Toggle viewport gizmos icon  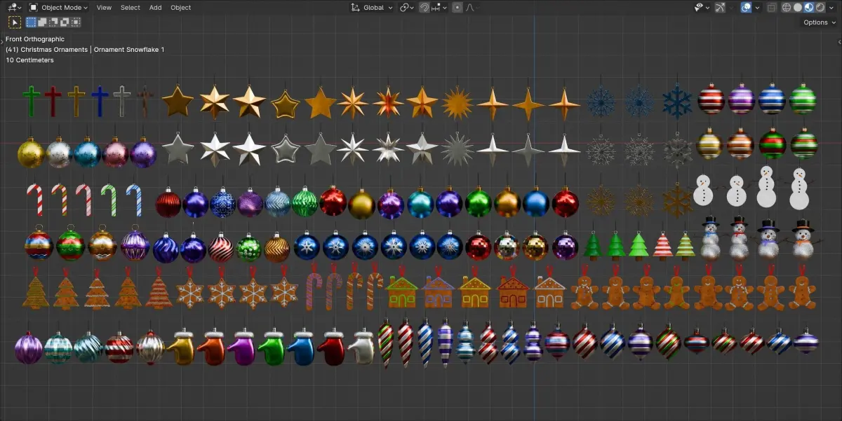tap(719, 8)
